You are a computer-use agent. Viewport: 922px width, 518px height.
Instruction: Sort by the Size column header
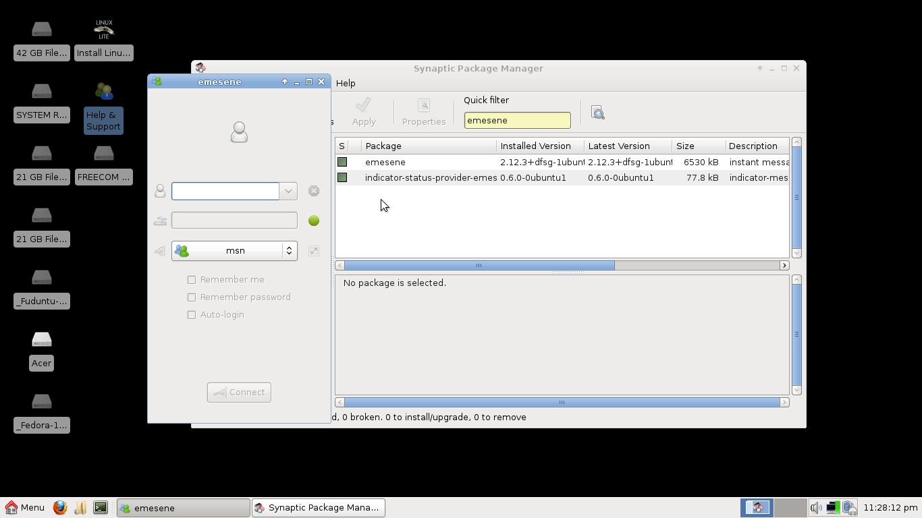click(699, 146)
